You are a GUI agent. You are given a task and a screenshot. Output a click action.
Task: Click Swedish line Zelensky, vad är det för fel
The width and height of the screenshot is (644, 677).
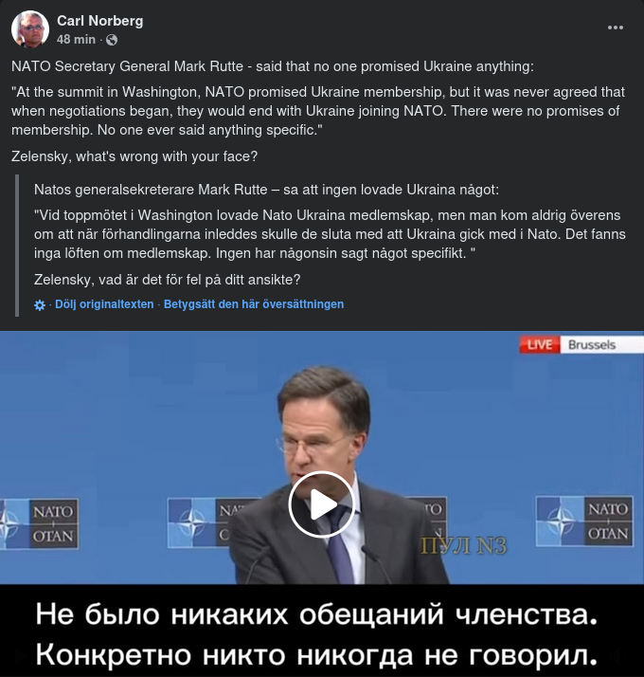point(167,280)
